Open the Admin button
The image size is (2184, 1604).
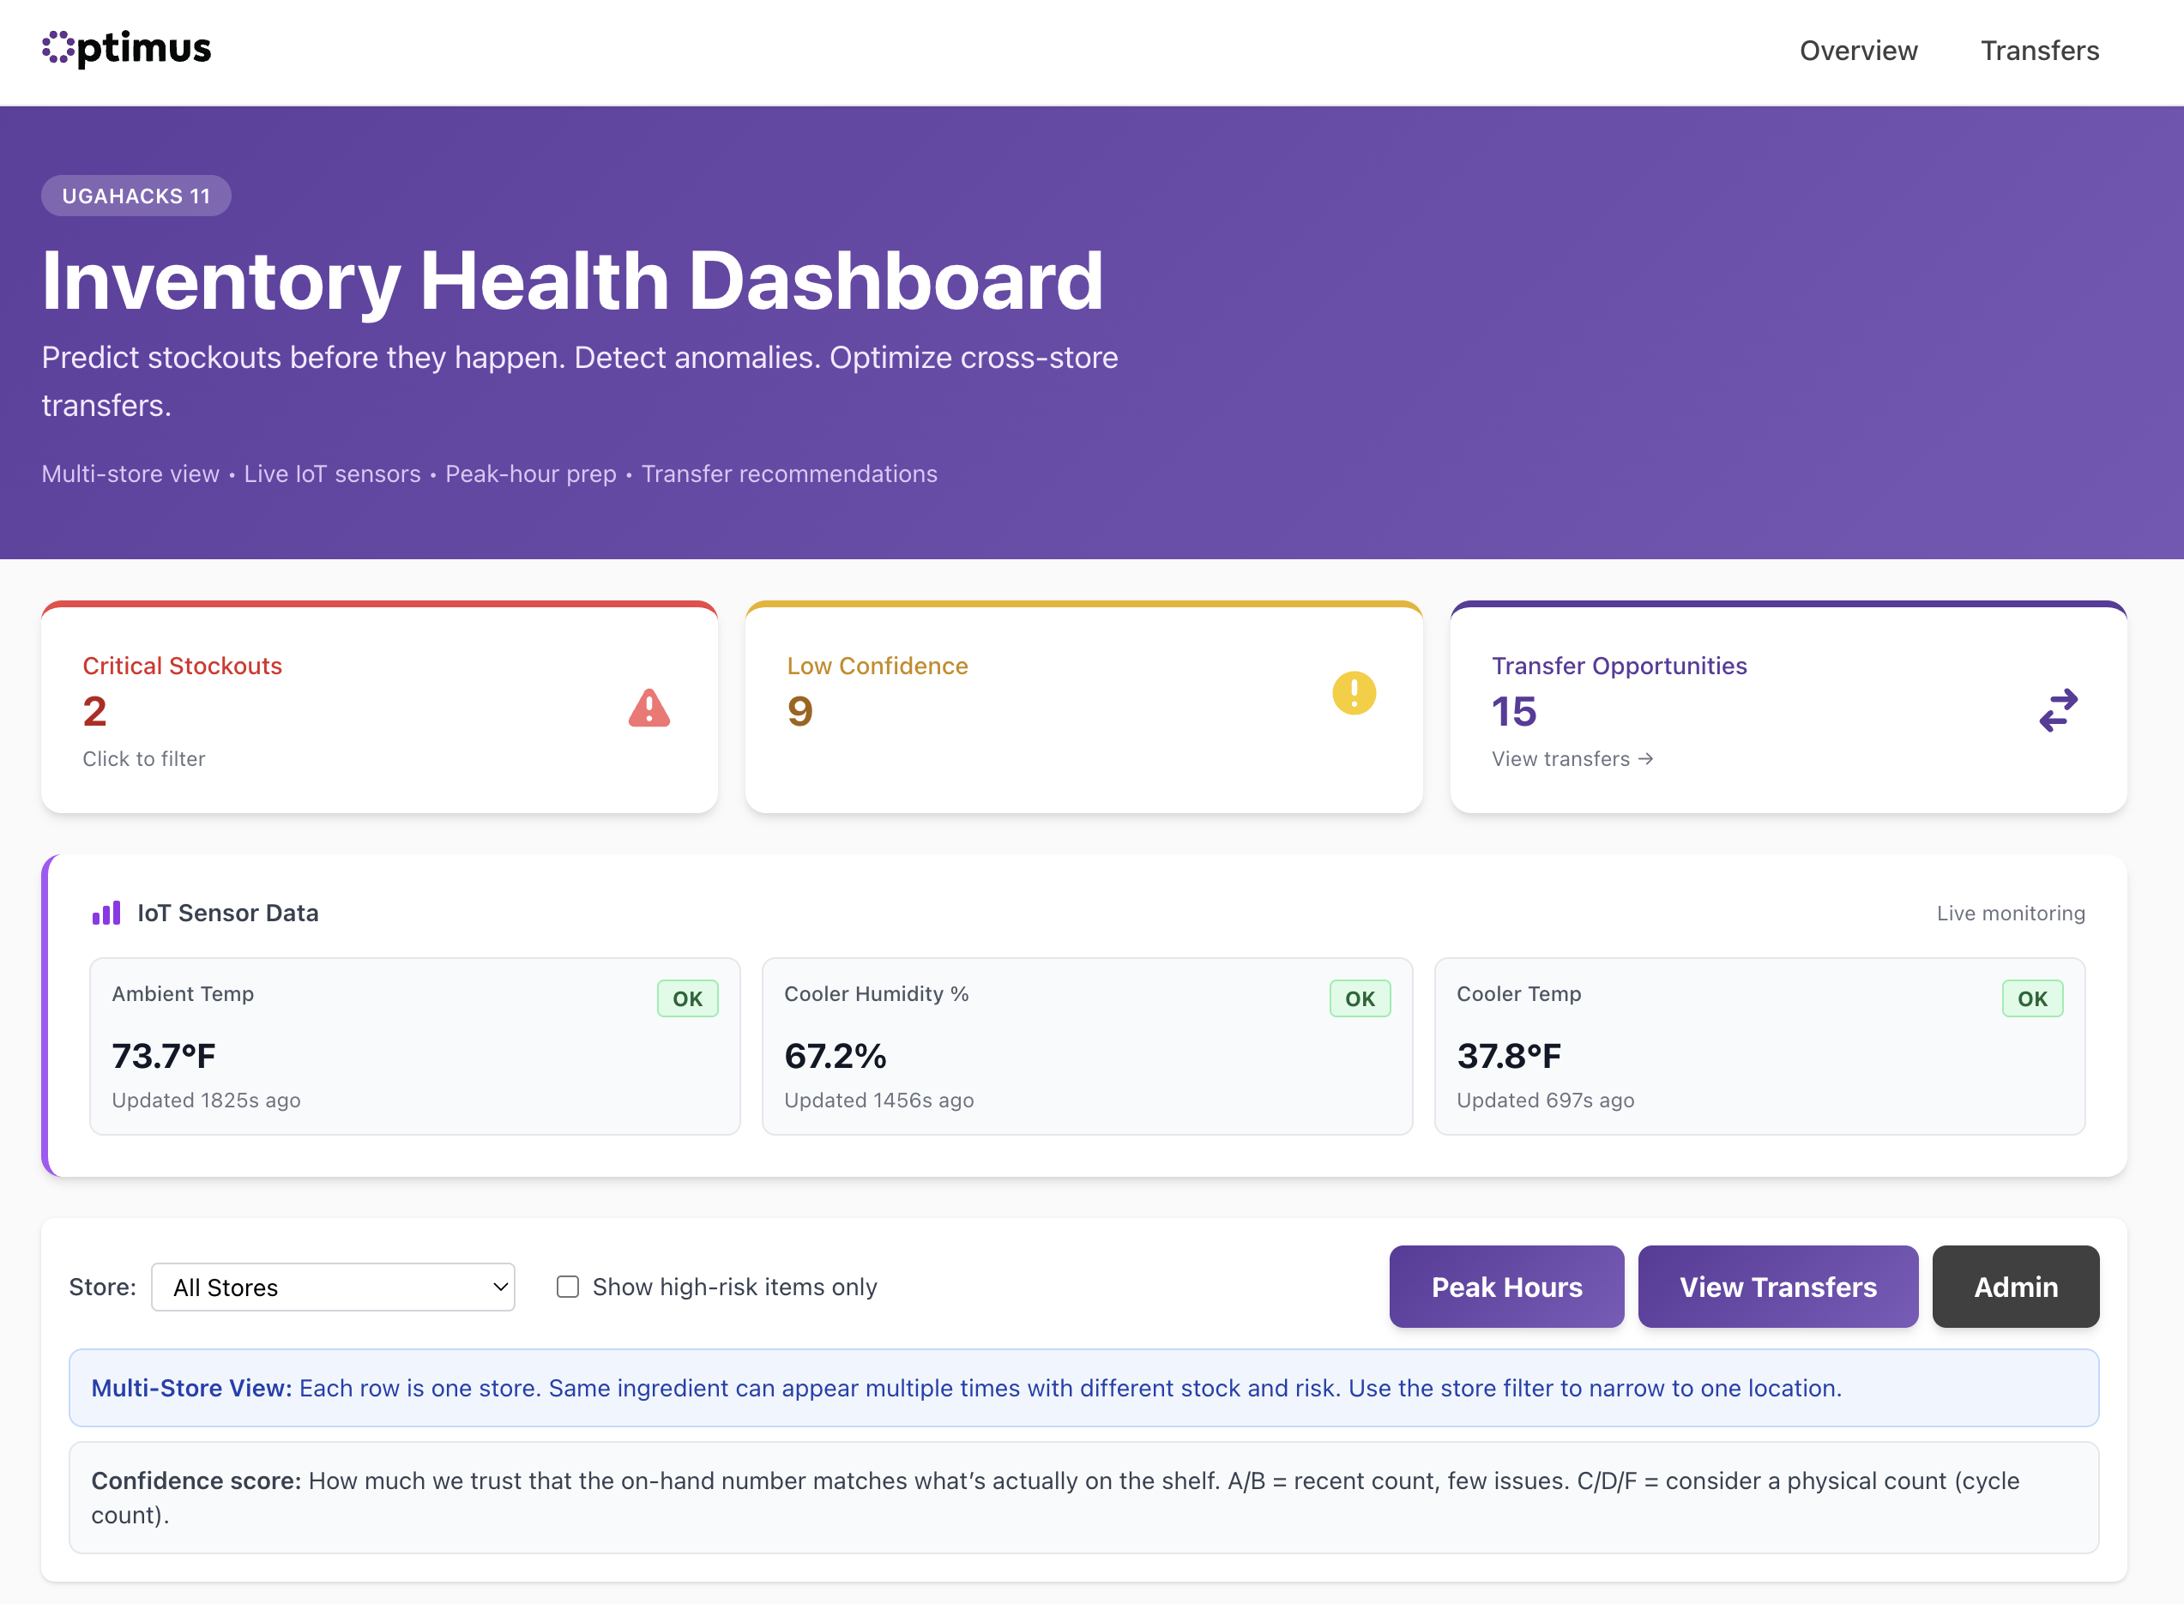2015,1287
